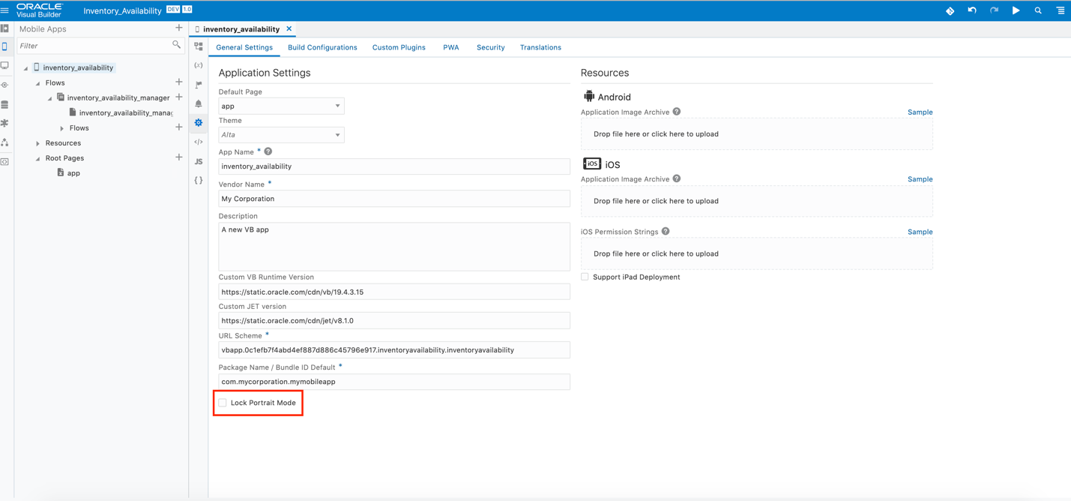
Task: Select the Mobile Apps phone icon in sidebar
Action: [4, 46]
